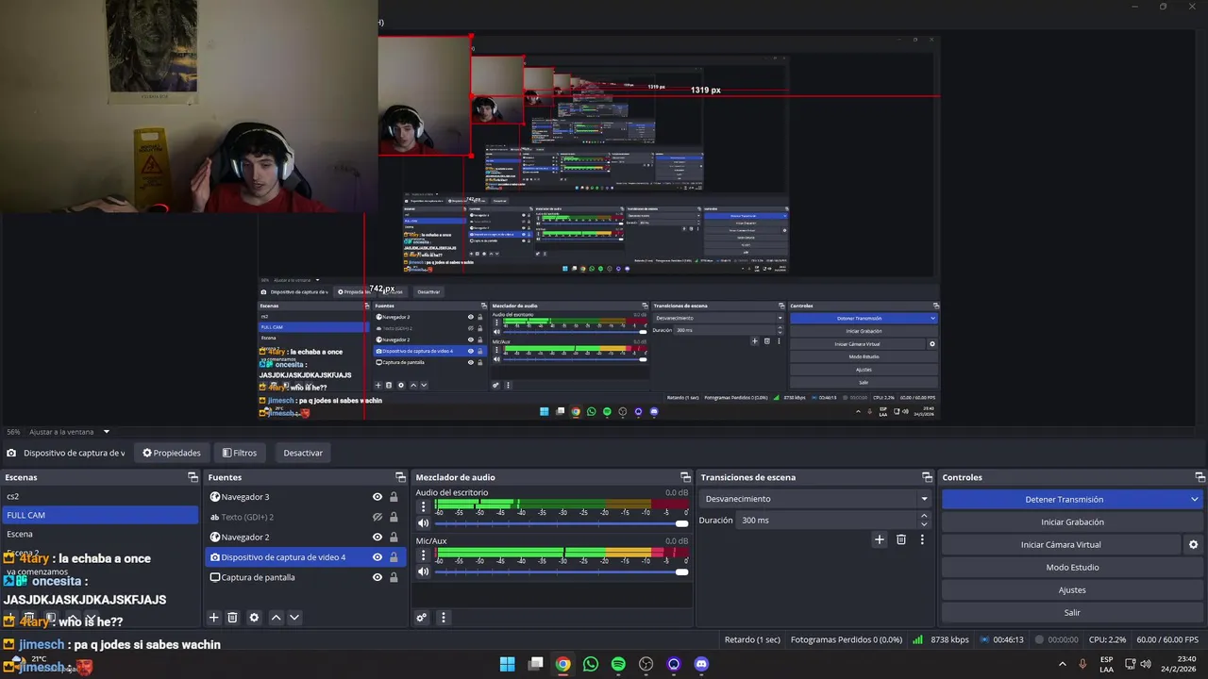Open Audio del escritorio three-dot menu
Viewport: 1208px width, 679px height.
pyautogui.click(x=423, y=507)
